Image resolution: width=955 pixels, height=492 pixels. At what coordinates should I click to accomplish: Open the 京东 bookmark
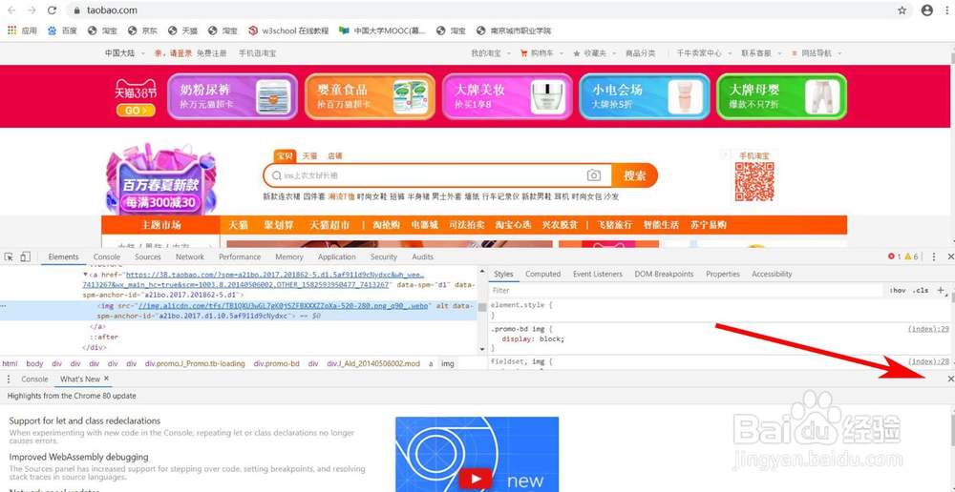pyautogui.click(x=142, y=31)
